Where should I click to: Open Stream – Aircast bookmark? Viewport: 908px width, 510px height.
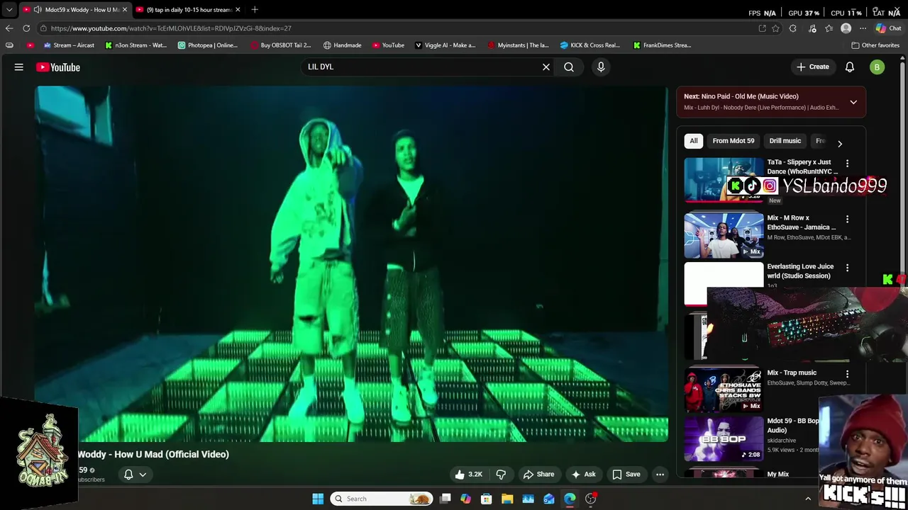(x=69, y=45)
